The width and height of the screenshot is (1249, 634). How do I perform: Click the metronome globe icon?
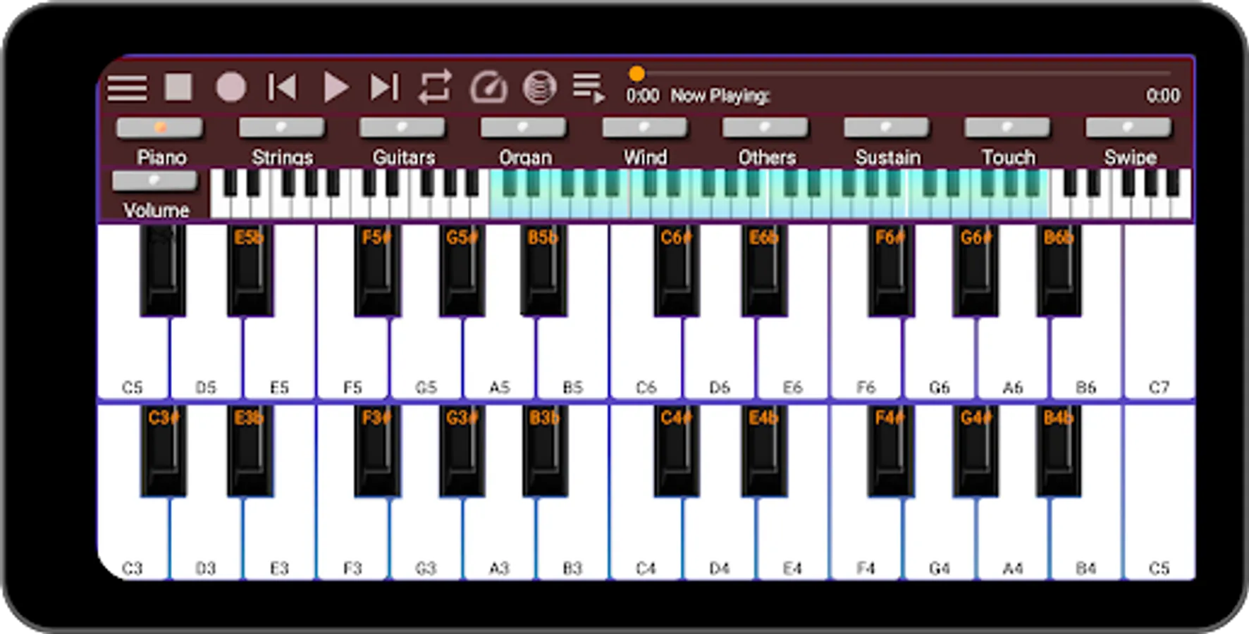[x=540, y=87]
